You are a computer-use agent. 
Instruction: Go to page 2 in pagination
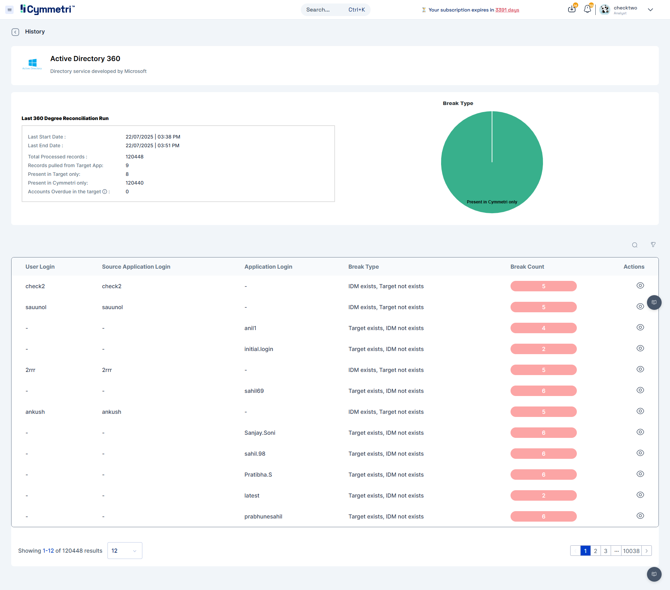[x=596, y=551]
